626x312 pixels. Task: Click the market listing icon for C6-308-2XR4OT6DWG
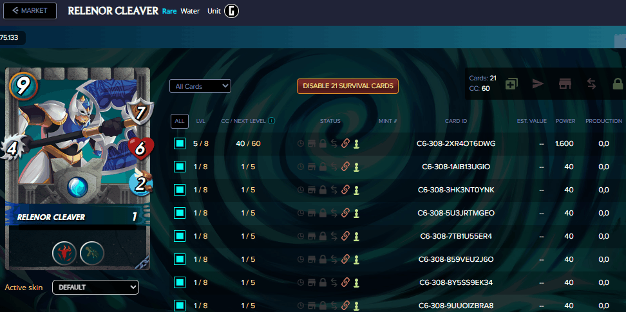[x=312, y=143]
